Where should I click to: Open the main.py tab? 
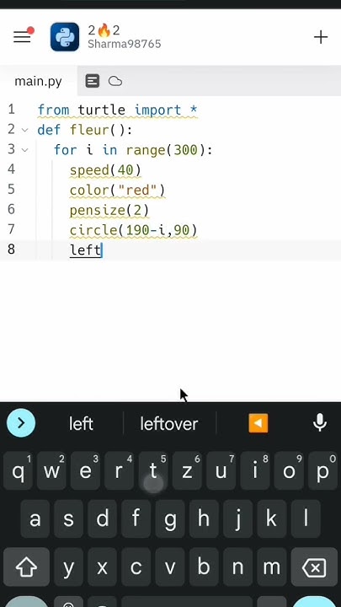tap(38, 81)
